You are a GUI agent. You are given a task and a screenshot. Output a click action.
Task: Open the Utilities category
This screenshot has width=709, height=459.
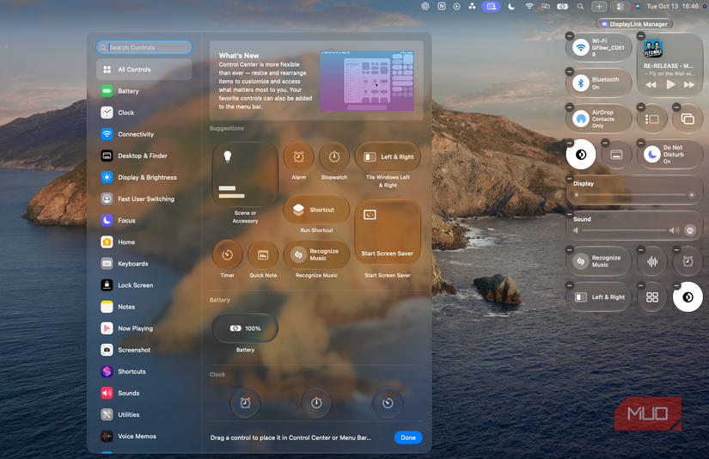144,414
